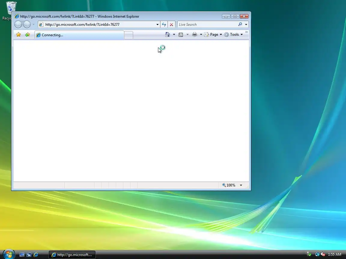Click the network tray icon
The height and width of the screenshot is (259, 346).
[317, 255]
